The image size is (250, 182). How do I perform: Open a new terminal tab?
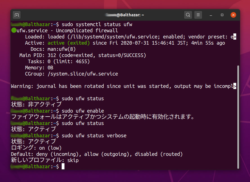(x=17, y=15)
